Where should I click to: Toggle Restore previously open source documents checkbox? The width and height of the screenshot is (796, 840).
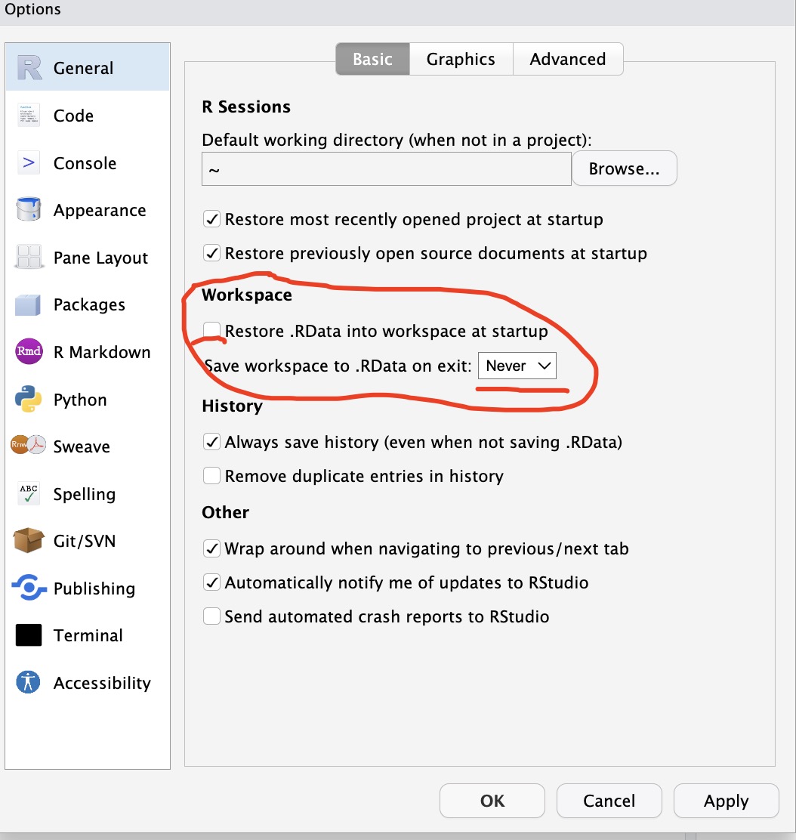(211, 253)
